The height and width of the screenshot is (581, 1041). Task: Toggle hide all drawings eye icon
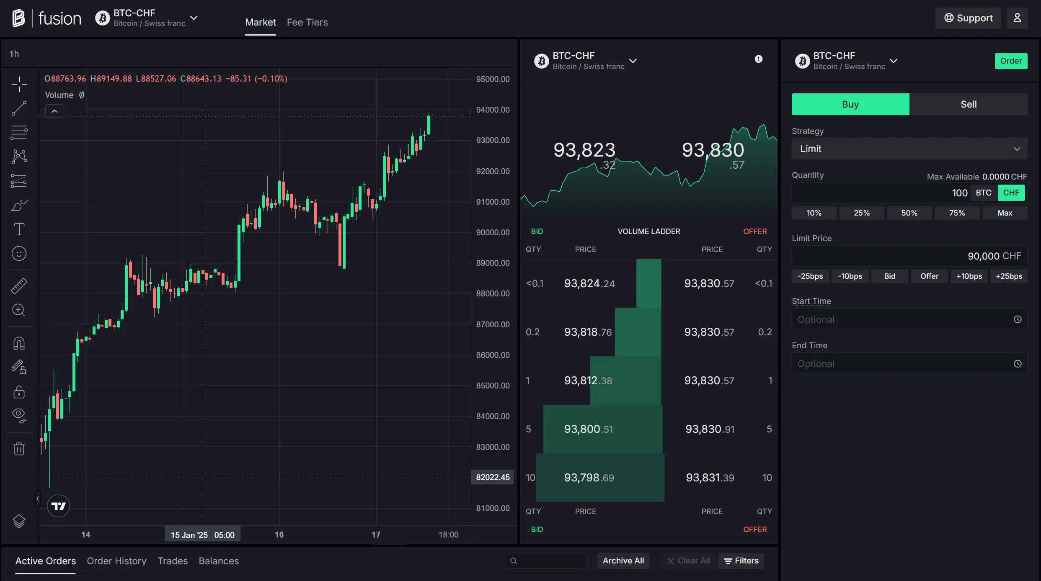coord(19,416)
